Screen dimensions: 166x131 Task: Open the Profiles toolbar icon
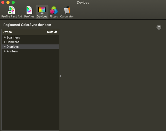(x=29, y=10)
